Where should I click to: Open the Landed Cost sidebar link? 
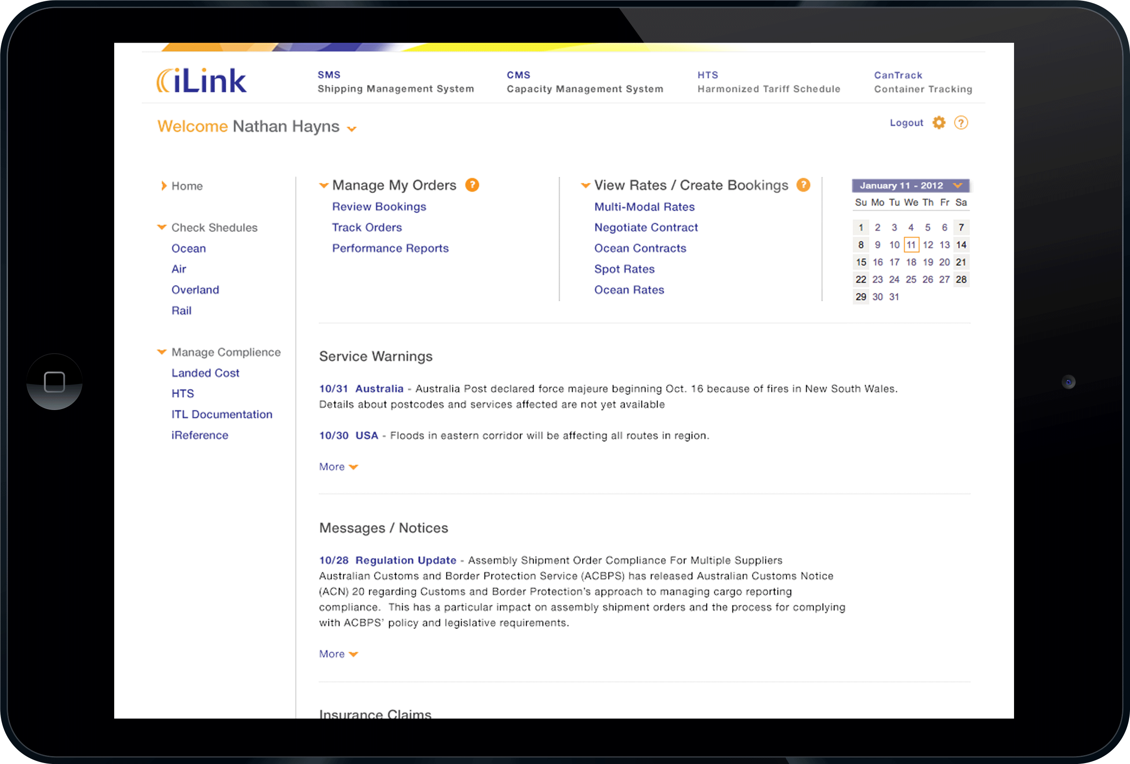(205, 373)
